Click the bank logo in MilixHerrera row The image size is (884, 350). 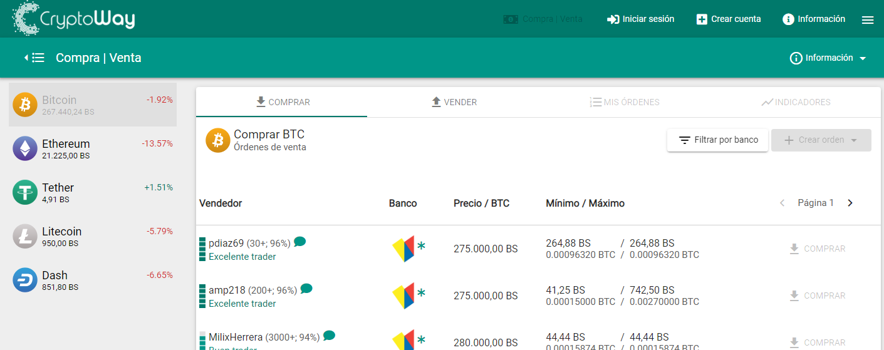point(403,340)
